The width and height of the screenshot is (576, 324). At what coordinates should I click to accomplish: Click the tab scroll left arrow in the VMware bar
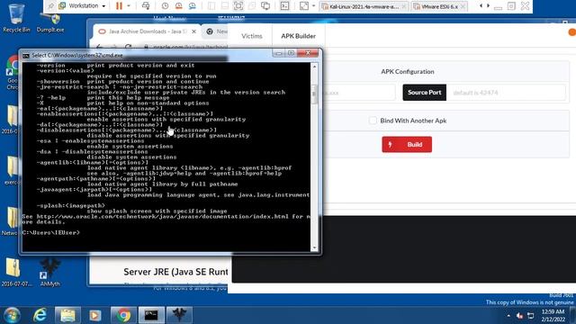[481, 6]
